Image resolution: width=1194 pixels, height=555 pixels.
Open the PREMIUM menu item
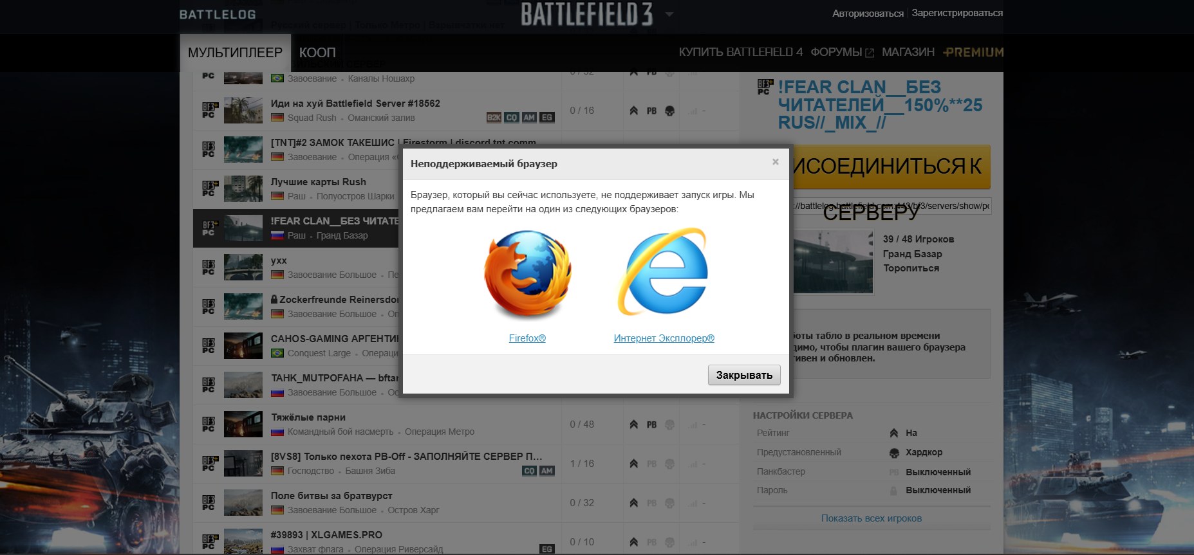click(x=973, y=52)
